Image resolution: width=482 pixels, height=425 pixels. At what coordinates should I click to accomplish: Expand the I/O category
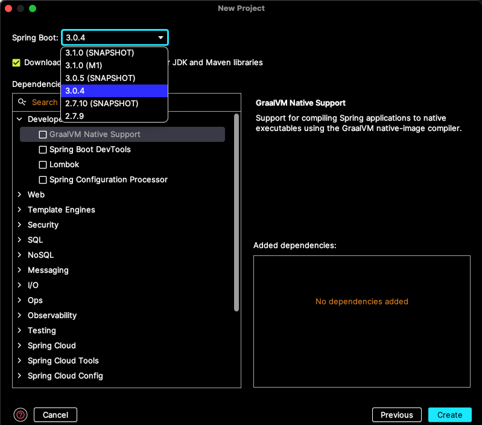pos(19,285)
